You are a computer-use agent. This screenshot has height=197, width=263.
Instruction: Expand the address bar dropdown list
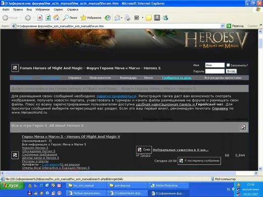coord(222,26)
